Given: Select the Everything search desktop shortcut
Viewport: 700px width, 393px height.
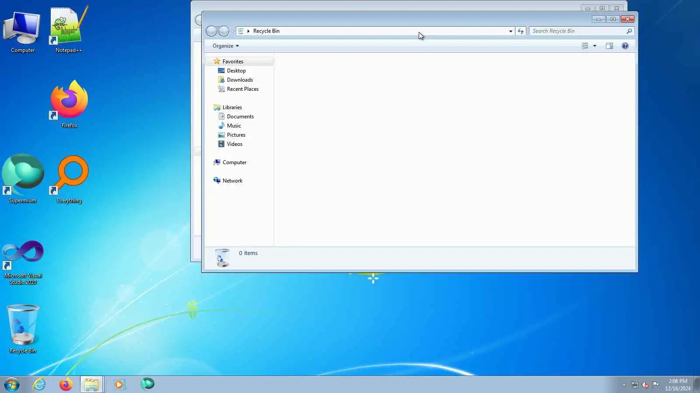Looking at the screenshot, I should click(69, 179).
